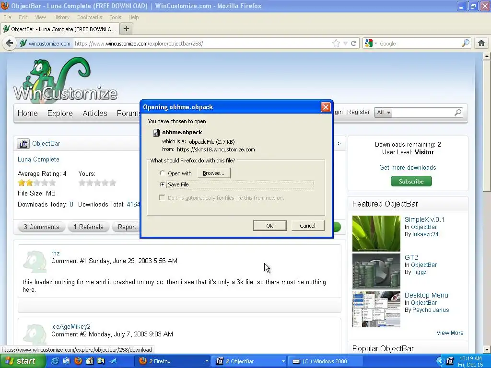Click the wincustomize.com site identity icon
Screen dimensions: 491x368
(23, 43)
